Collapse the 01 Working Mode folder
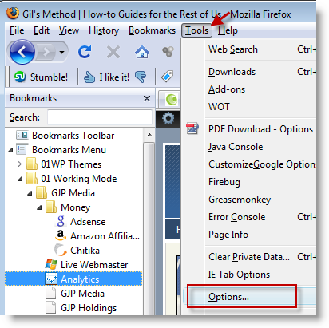329x328 pixels. coord(20,179)
